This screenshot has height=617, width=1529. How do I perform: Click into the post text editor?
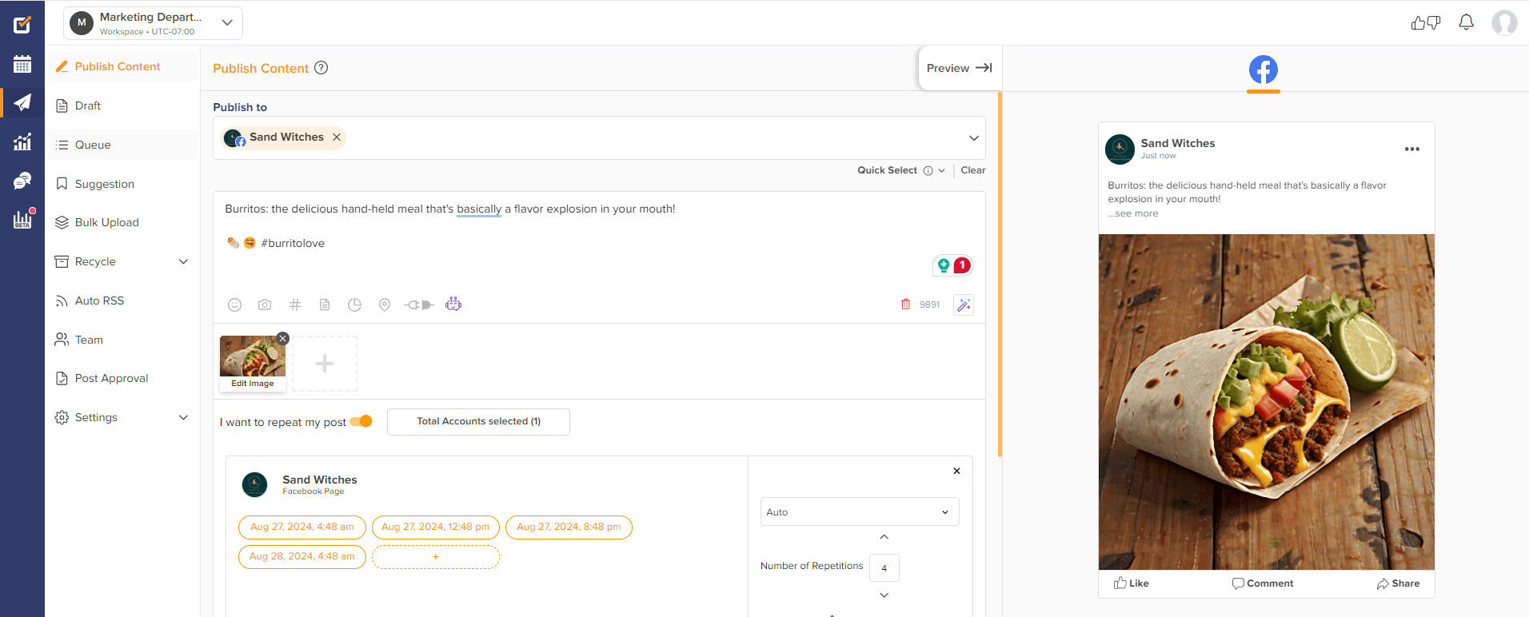pos(599,240)
